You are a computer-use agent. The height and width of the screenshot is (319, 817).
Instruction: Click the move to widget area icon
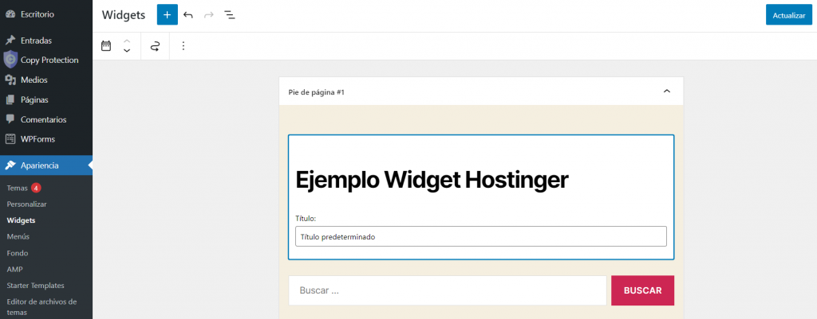(x=155, y=46)
